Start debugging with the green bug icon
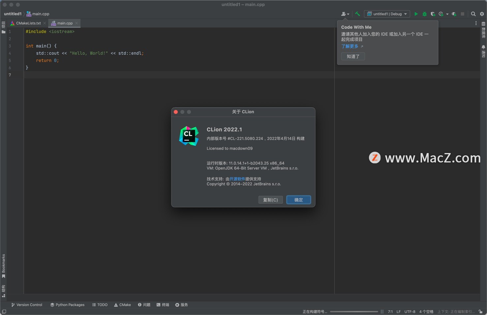 pos(425,14)
